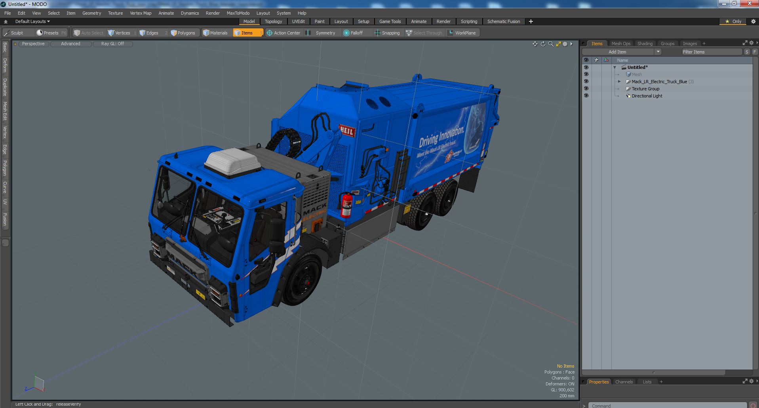
Task: Open the MaxToModo menu
Action: [238, 13]
